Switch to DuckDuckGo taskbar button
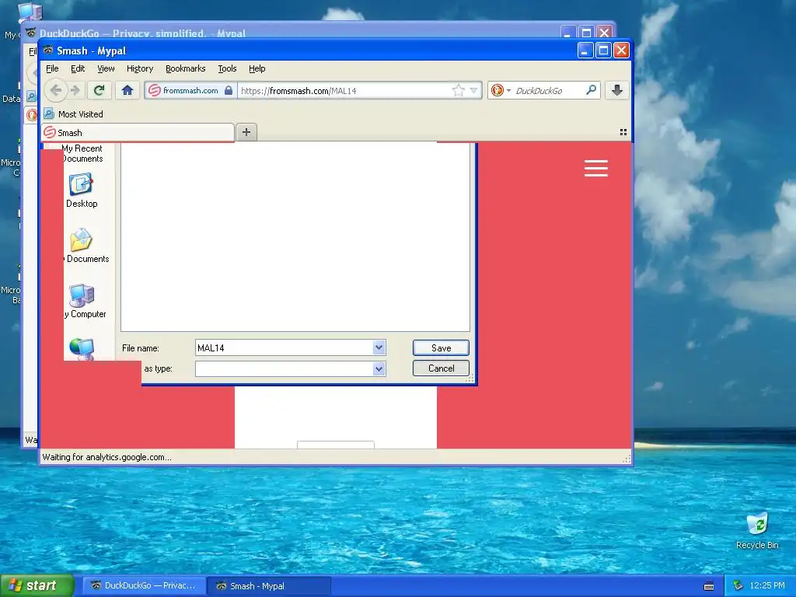Viewport: 796px width, 597px height. pos(143,585)
